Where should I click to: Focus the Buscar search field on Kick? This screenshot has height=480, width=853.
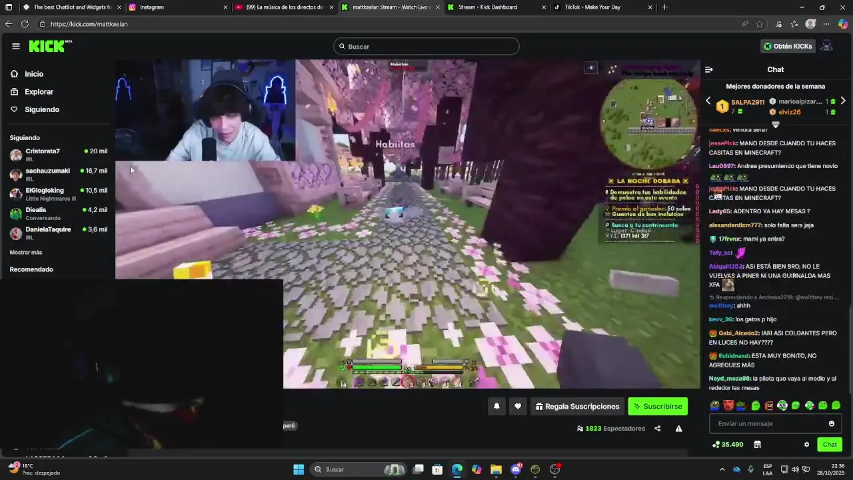[x=426, y=46]
